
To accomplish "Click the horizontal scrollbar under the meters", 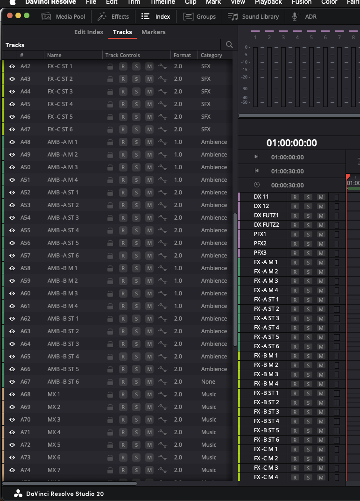I will click(299, 115).
